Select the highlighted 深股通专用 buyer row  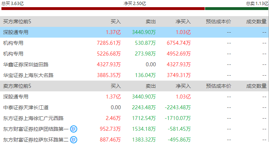click(134, 32)
